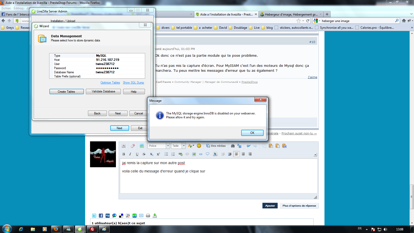Open the PrestaShop signature link

pyautogui.click(x=249, y=82)
